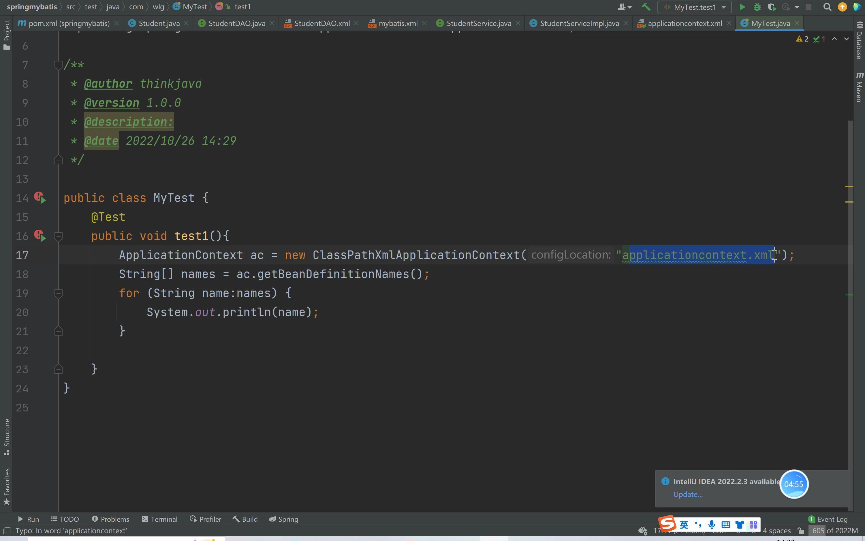This screenshot has height=541, width=865.
Task: Collapse the test1 method fold marker
Action: pos(59,236)
